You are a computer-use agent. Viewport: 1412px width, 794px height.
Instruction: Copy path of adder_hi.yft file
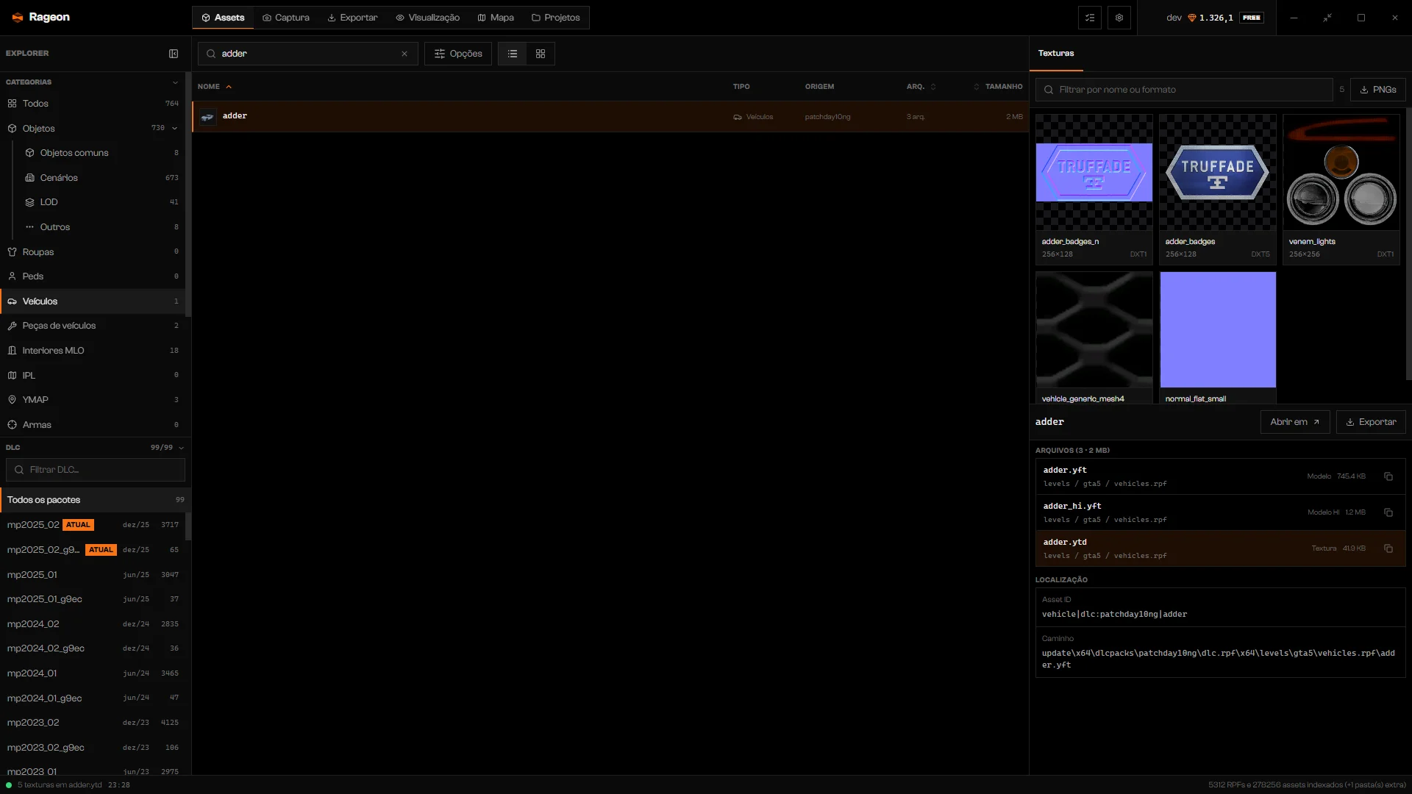(x=1388, y=512)
